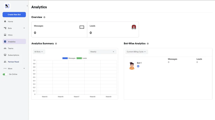This screenshot has height=120, width=215.
Task: Click the globe icon under Bot 1
Action: [138, 66]
